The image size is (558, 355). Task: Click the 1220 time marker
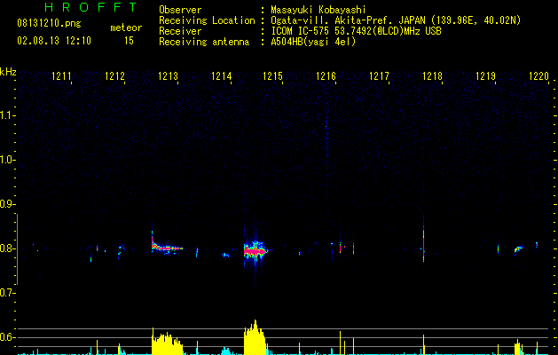point(538,76)
